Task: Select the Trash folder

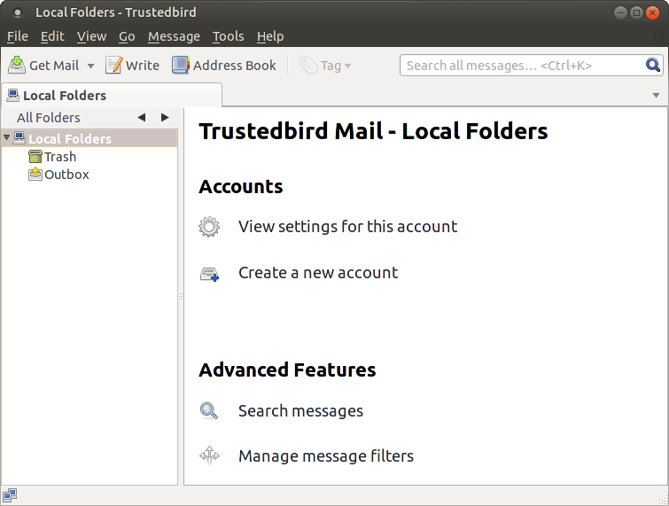Action: pos(60,157)
